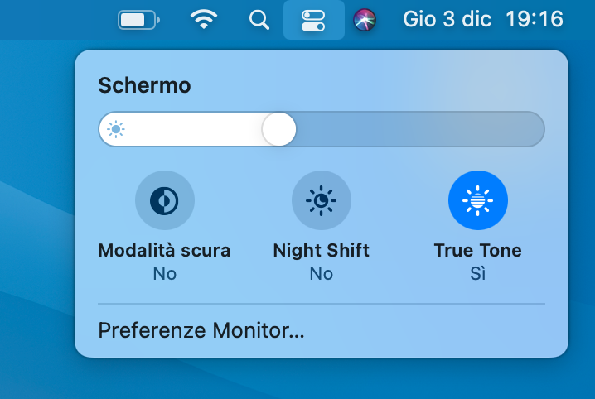
Task: Open Preferenze Monitor… link
Action: 201,331
